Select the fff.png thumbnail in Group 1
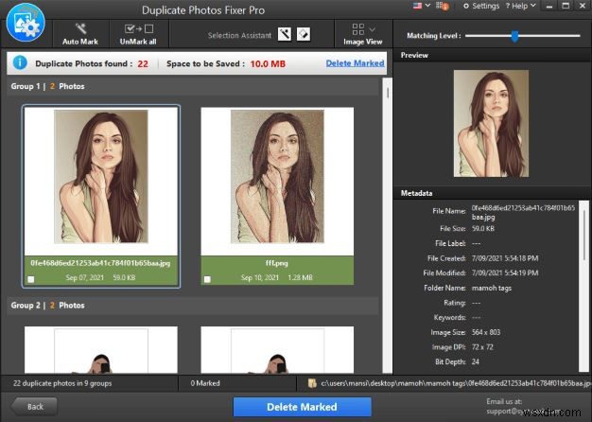 point(277,175)
